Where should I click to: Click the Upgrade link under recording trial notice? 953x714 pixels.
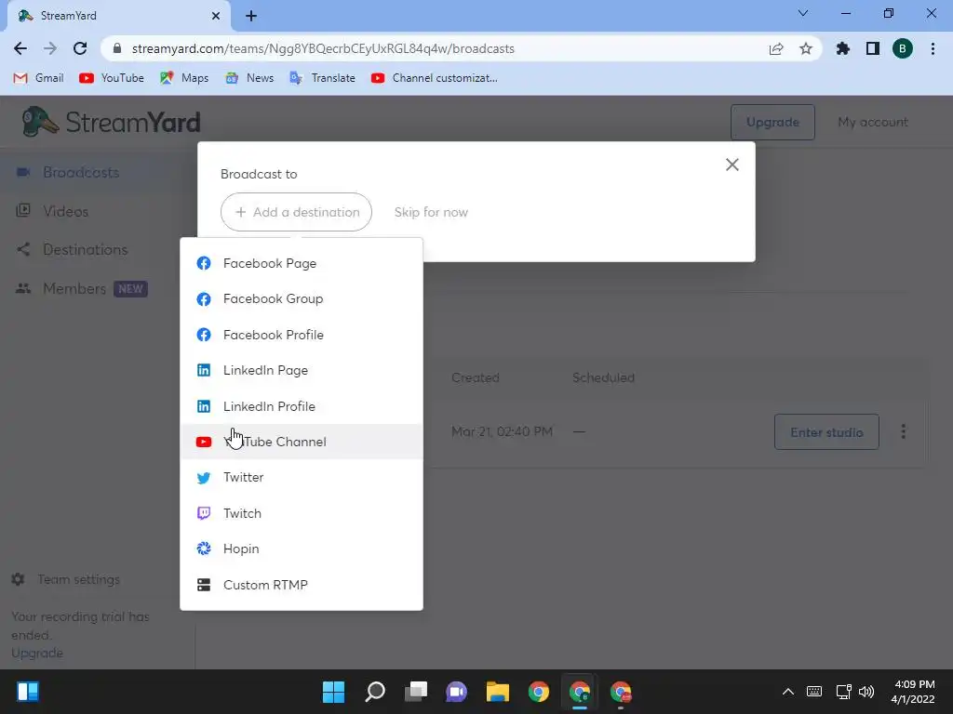37,654
